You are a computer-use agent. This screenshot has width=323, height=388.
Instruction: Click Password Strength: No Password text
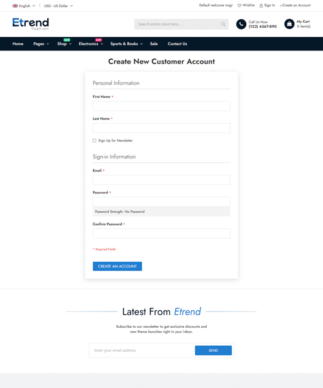pos(120,211)
